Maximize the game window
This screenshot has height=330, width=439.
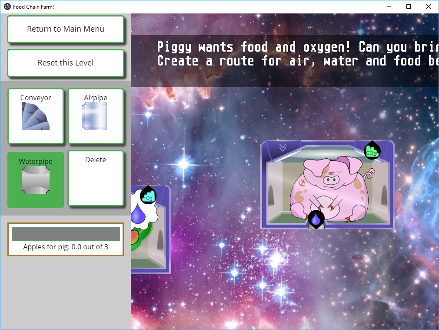409,7
